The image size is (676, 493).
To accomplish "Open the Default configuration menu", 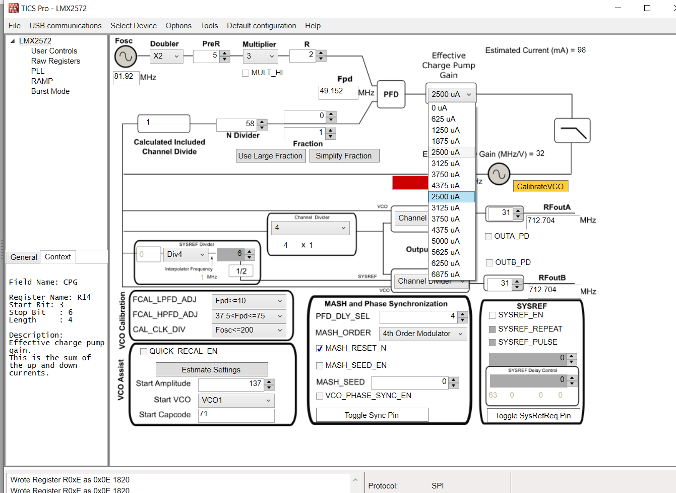I will tap(262, 26).
